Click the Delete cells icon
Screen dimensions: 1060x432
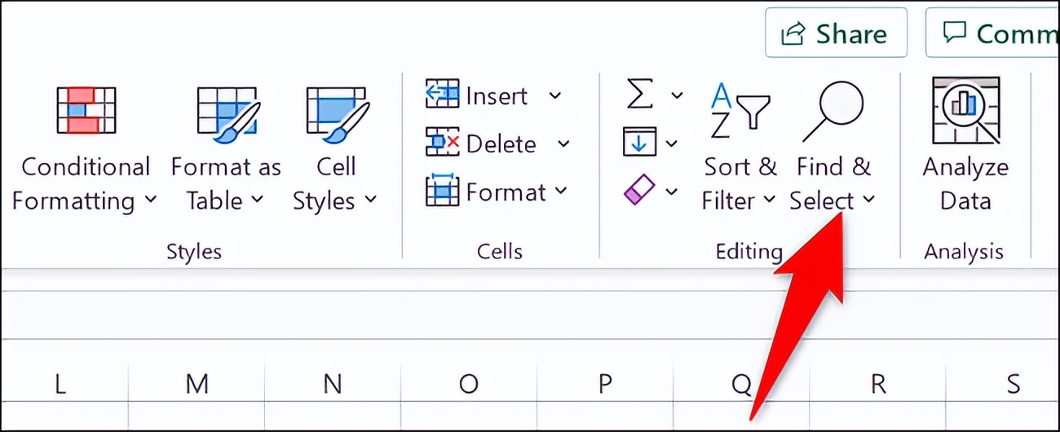pyautogui.click(x=443, y=143)
